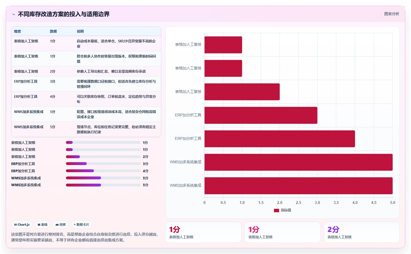
Task: Click the description starting 依赖人工导出和汇总
Action: (111, 71)
